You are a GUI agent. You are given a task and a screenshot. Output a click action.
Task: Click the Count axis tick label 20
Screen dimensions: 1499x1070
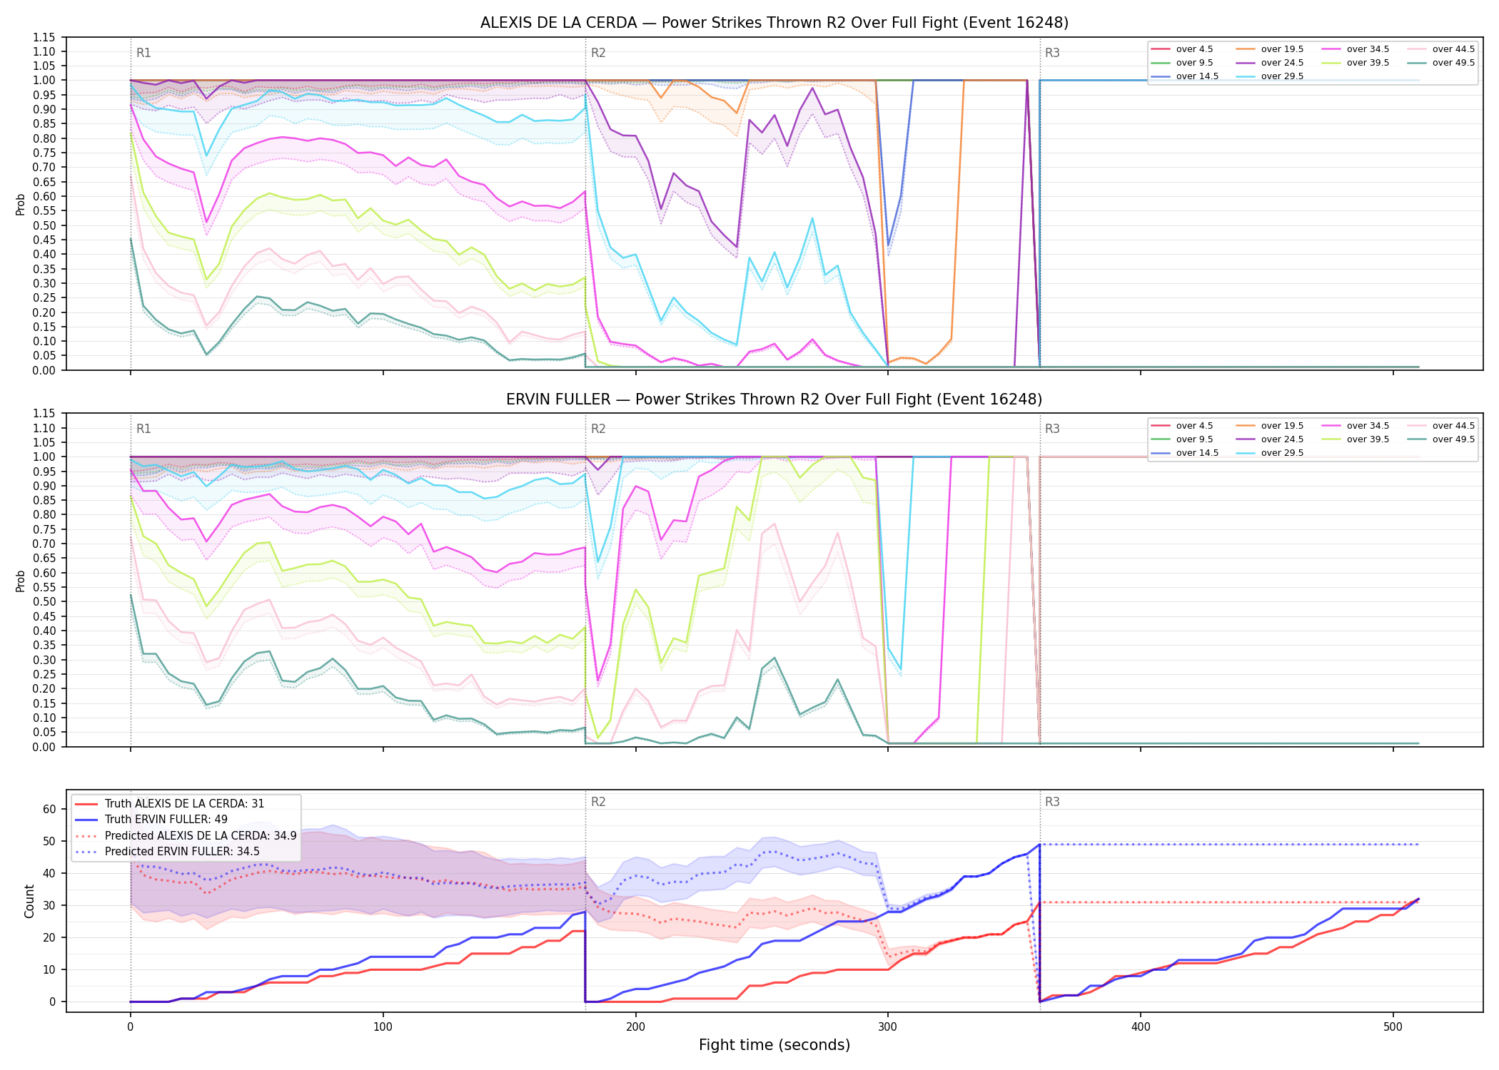coord(49,937)
